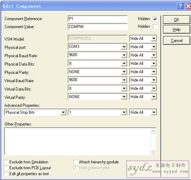The height and width of the screenshot is (180, 191).
Task: Toggle Exclude from Simulation checkbox
Action: pos(6,162)
